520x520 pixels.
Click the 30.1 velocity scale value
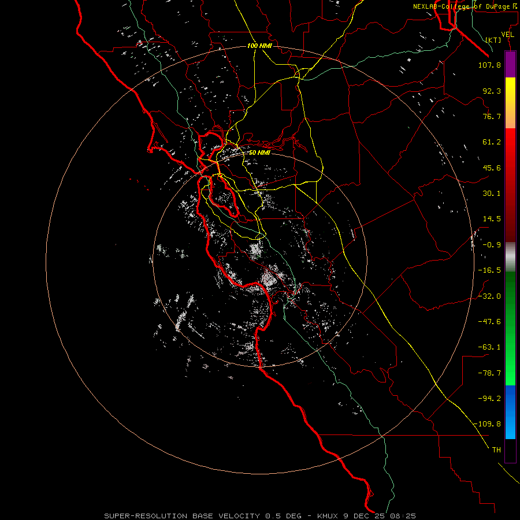point(492,194)
